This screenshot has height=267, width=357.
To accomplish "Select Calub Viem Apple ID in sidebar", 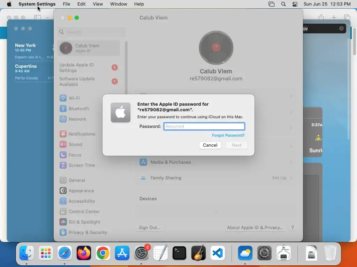I will [x=89, y=48].
